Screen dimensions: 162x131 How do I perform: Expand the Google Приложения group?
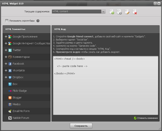coord(6,37)
